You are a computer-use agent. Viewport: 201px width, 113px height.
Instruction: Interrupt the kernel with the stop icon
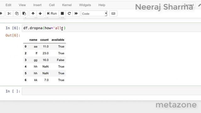[x=62, y=13]
